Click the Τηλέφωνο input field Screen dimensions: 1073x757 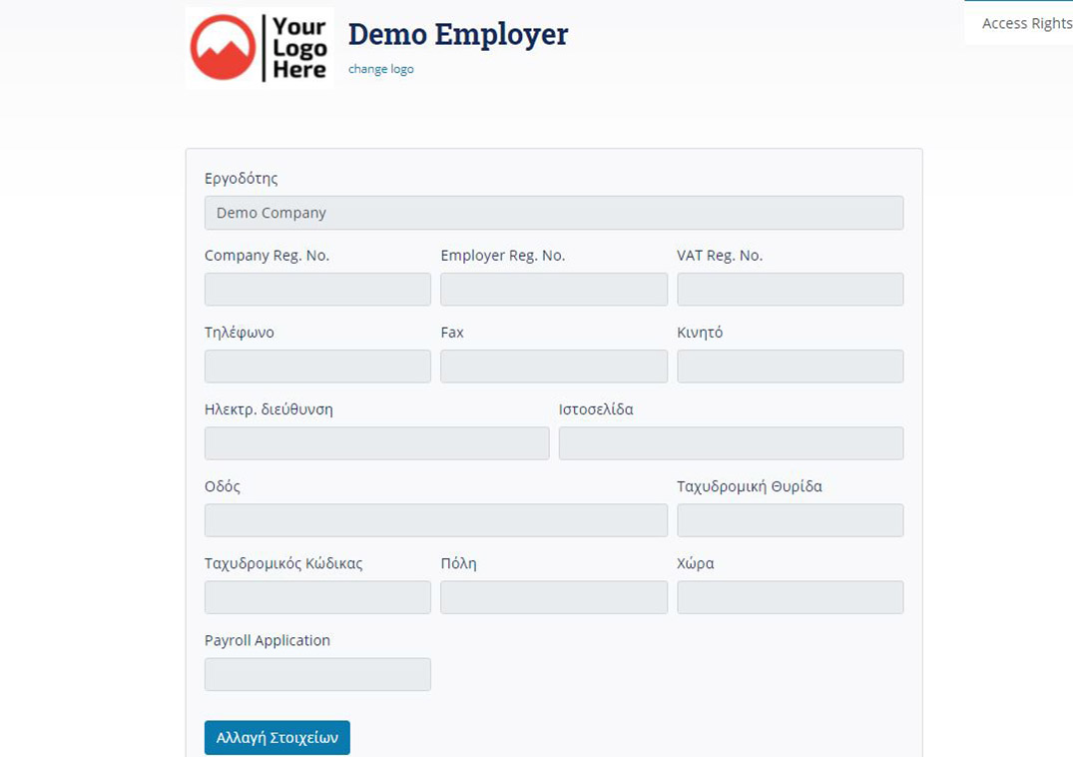317,367
